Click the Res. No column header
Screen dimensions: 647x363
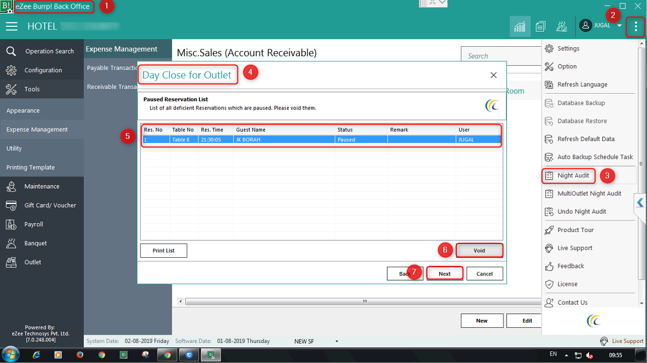(156, 129)
